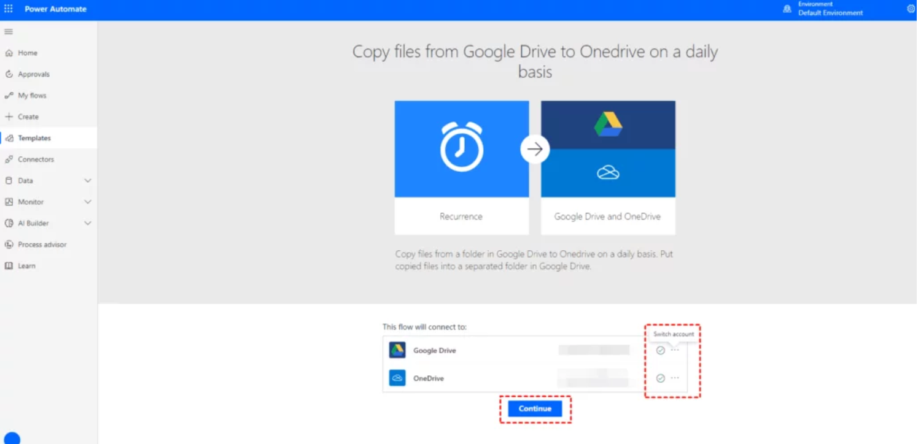Open the Google Drive connection ellipsis menu
The width and height of the screenshot is (918, 444).
675,350
